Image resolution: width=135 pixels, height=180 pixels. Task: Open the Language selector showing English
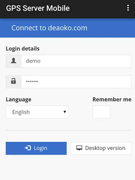pos(37,112)
